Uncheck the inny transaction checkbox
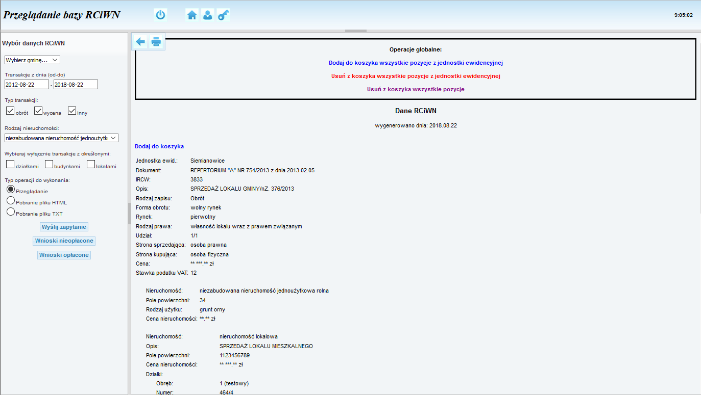Screen dimensions: 701x395 (x=72, y=111)
